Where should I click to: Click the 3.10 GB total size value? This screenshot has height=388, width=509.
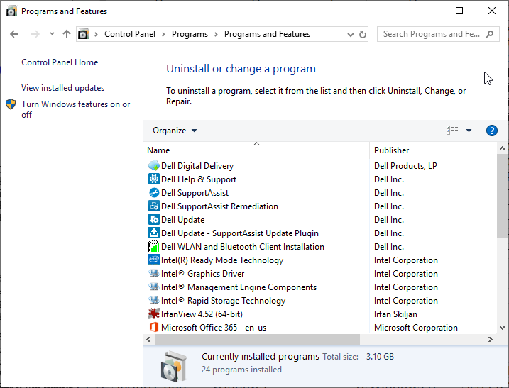(x=380, y=357)
